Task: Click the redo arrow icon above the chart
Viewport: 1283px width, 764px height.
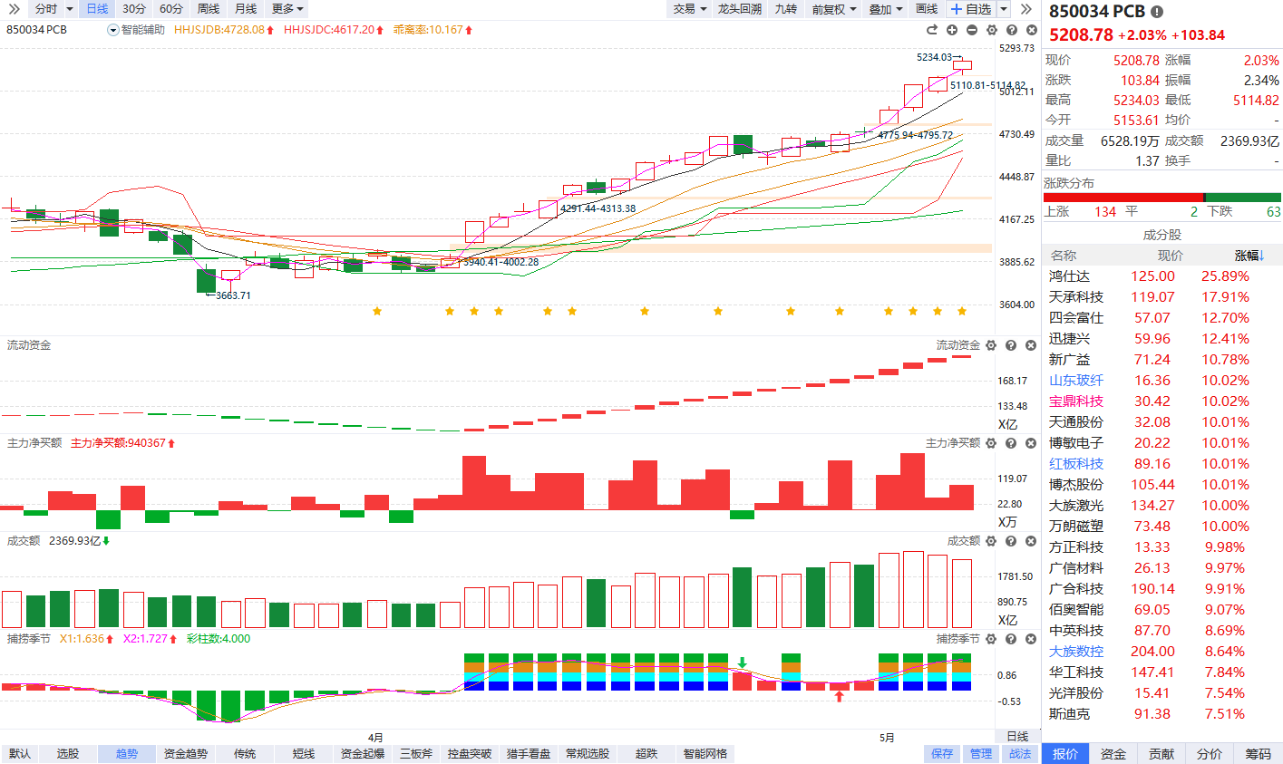Action: point(932,30)
